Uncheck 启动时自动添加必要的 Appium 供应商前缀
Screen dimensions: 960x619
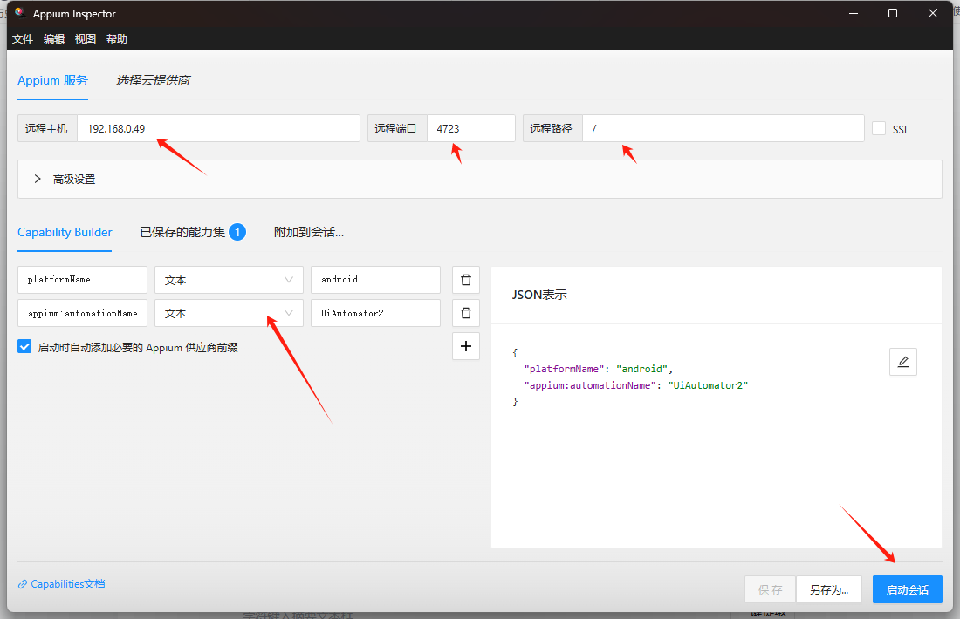tap(24, 347)
